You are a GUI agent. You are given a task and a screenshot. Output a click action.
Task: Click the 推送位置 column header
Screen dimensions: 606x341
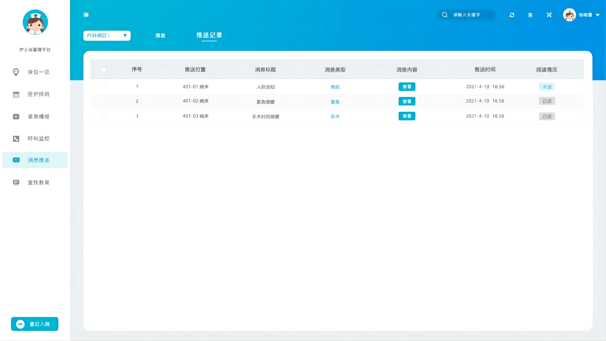[195, 70]
